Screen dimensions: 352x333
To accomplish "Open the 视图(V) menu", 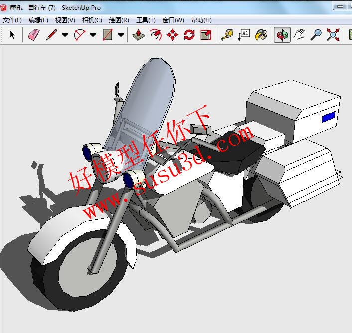I will pyautogui.click(x=65, y=20).
